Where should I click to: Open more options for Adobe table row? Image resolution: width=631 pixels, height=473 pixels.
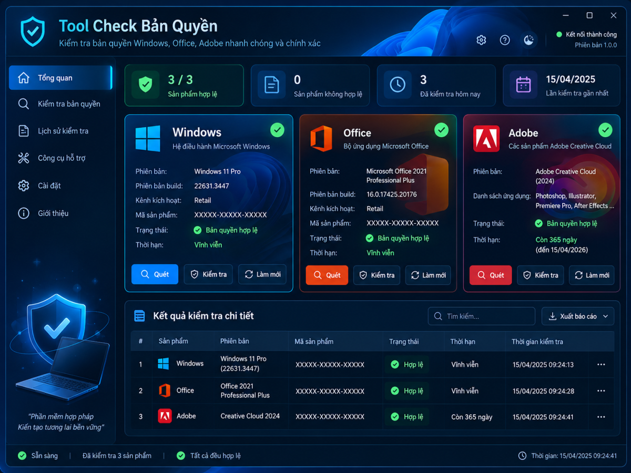click(x=602, y=417)
